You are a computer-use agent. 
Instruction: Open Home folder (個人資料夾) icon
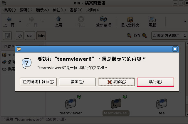(x=130, y=19)
